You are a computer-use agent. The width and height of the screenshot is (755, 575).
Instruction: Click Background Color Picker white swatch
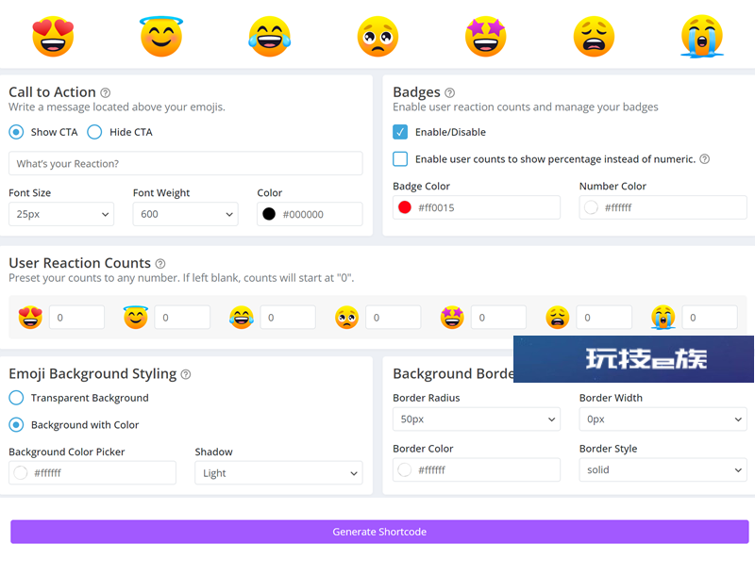[x=21, y=473]
